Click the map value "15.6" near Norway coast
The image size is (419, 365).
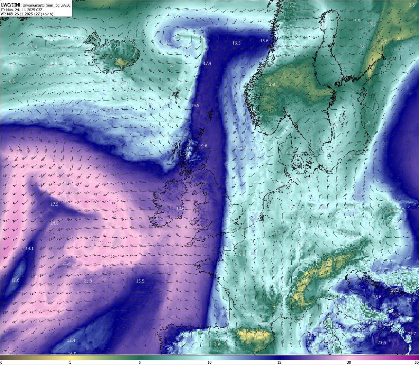click(264, 41)
